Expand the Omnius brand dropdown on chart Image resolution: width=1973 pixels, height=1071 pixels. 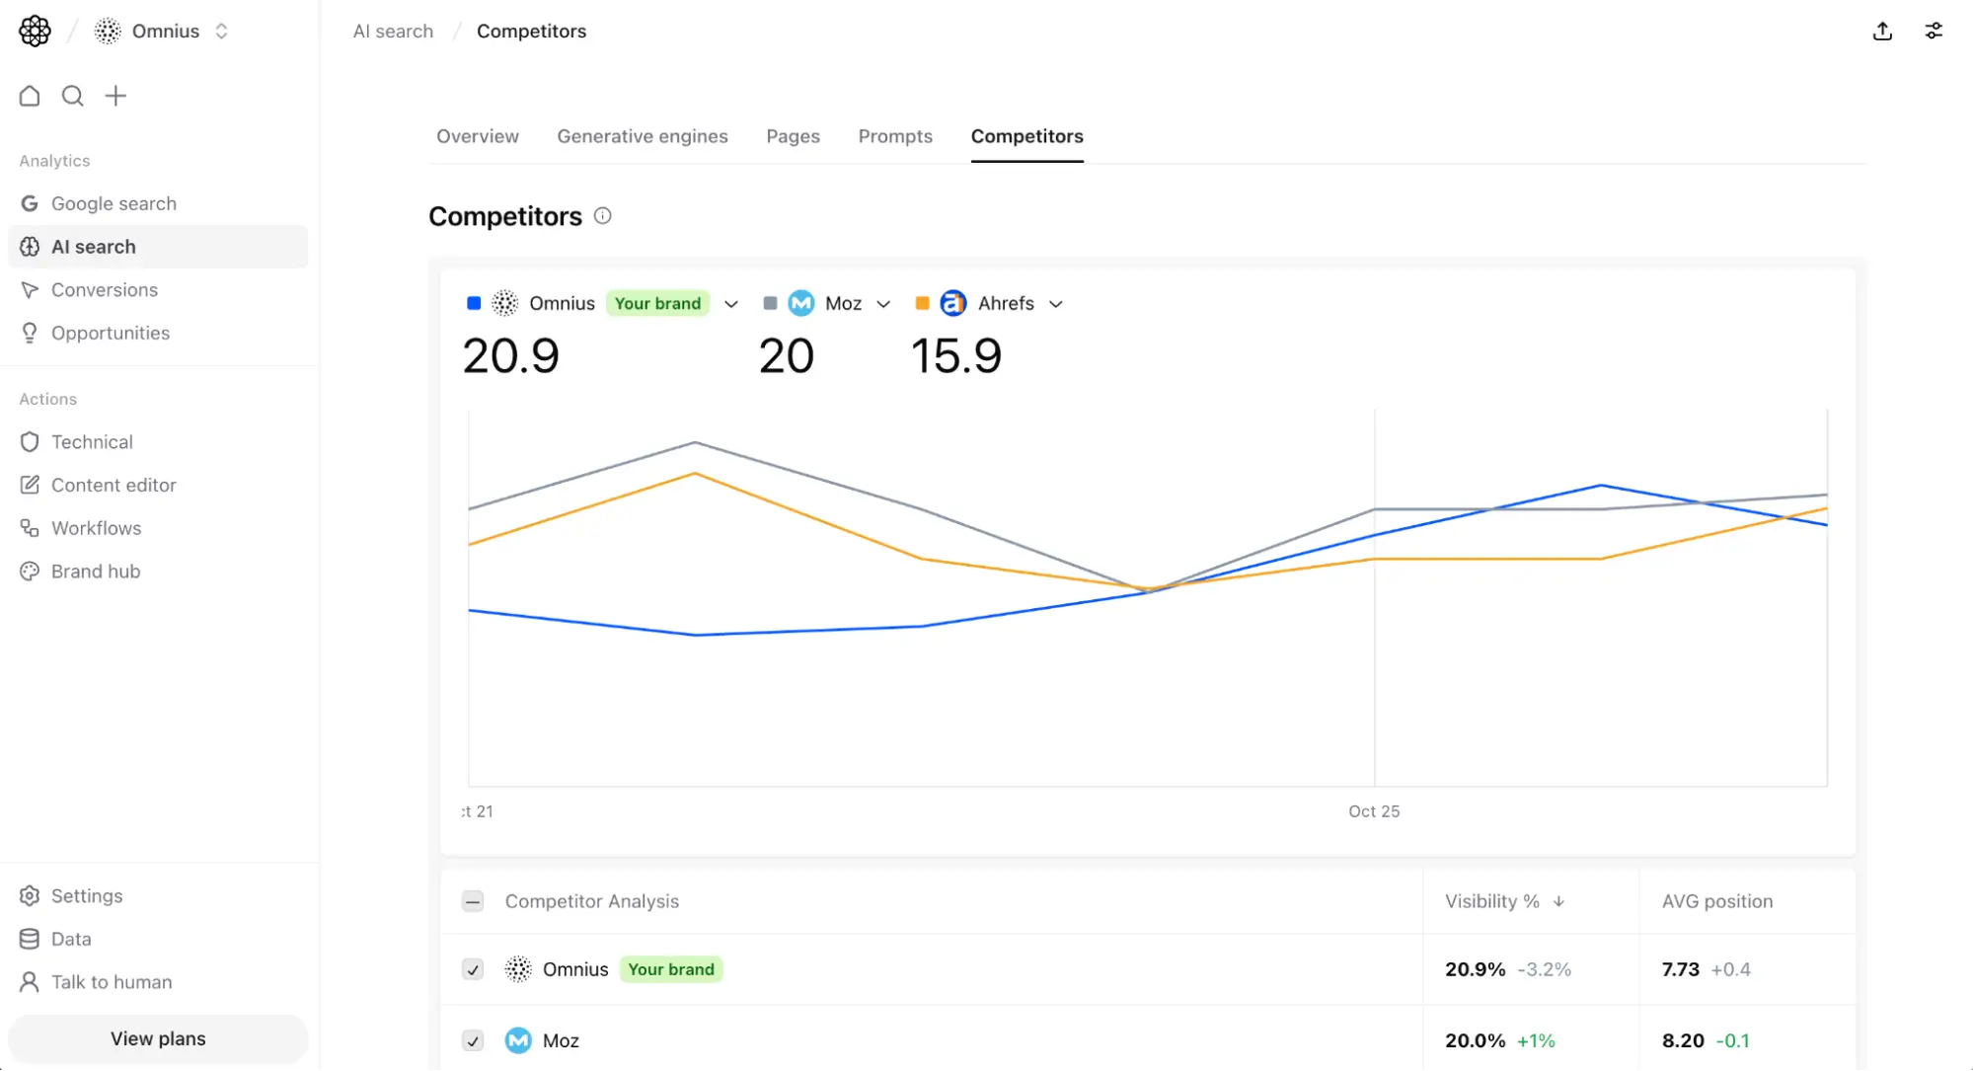(x=730, y=303)
